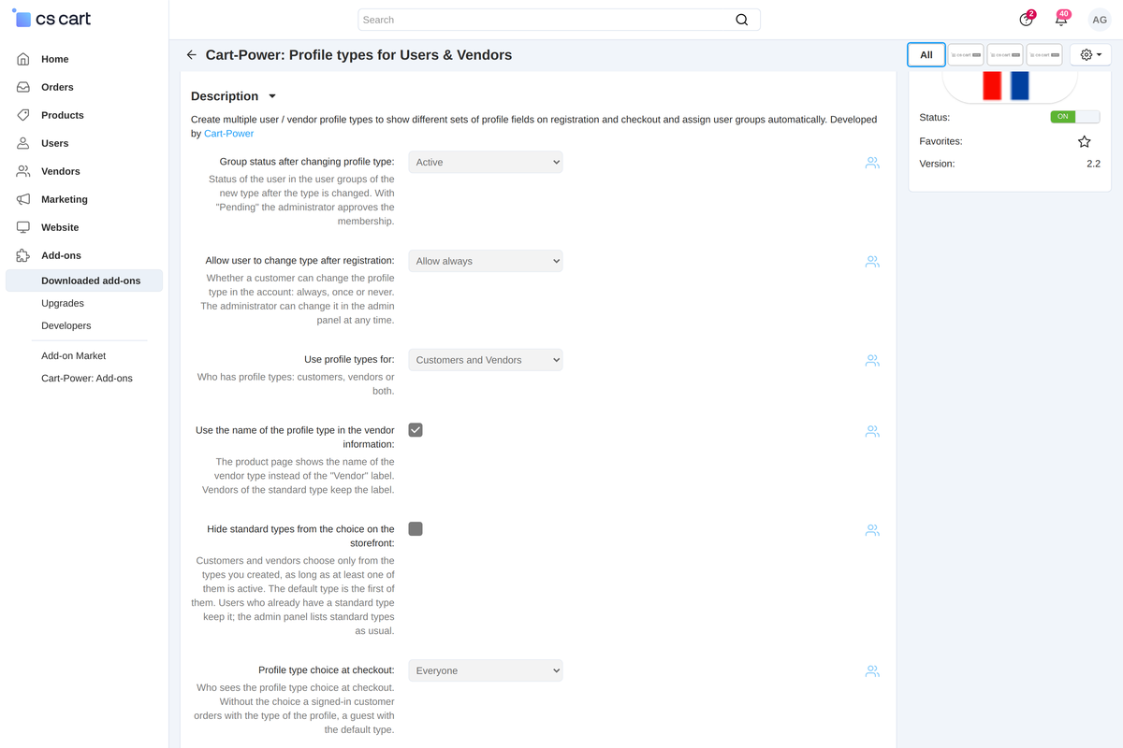Open Website in the sidebar
The height and width of the screenshot is (748, 1123).
pyautogui.click(x=60, y=227)
